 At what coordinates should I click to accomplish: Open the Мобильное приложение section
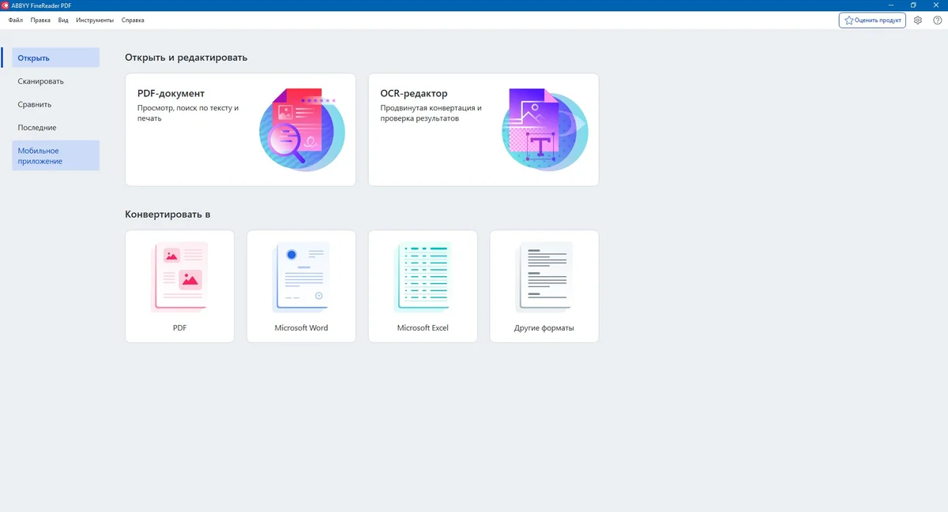pos(55,155)
